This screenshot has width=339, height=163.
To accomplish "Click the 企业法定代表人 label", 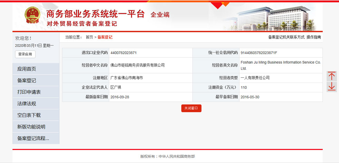I will point(95,87).
